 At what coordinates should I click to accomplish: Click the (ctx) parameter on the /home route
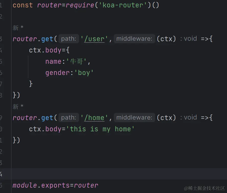[x=166, y=117]
